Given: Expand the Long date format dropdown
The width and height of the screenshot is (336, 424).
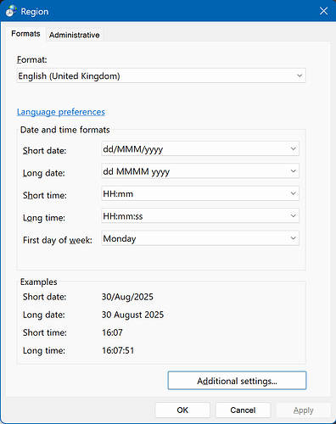Looking at the screenshot, I should pyautogui.click(x=200, y=171).
